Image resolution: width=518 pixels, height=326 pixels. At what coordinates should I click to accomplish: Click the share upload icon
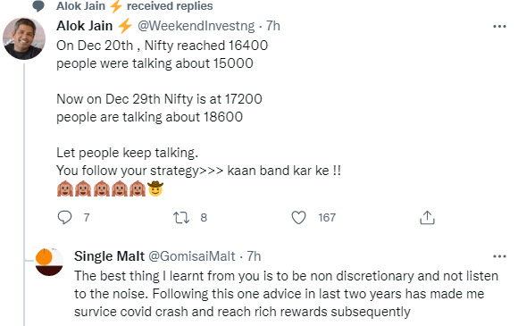click(427, 218)
